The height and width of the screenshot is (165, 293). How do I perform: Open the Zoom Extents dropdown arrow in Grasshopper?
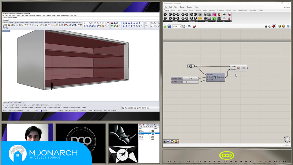186,26
